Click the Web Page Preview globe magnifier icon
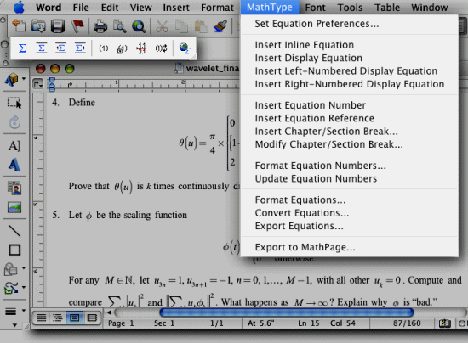 pyautogui.click(x=139, y=26)
